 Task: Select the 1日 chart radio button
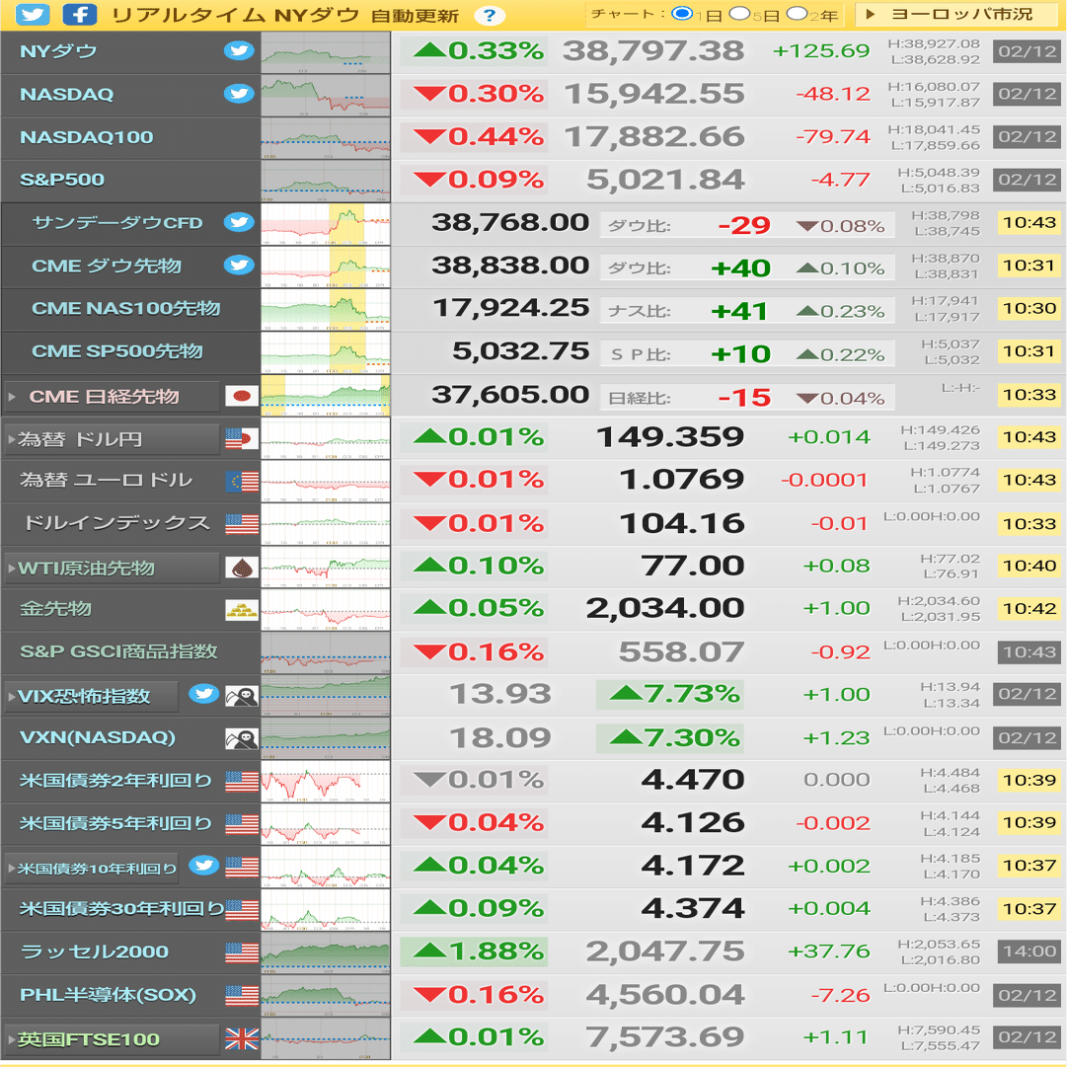681,14
